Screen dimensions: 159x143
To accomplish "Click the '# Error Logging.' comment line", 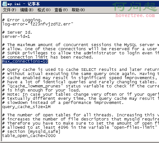I will tap(22, 20).
